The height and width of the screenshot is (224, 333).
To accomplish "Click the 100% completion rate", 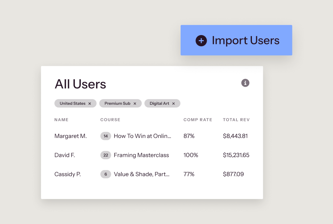I will tap(191, 155).
